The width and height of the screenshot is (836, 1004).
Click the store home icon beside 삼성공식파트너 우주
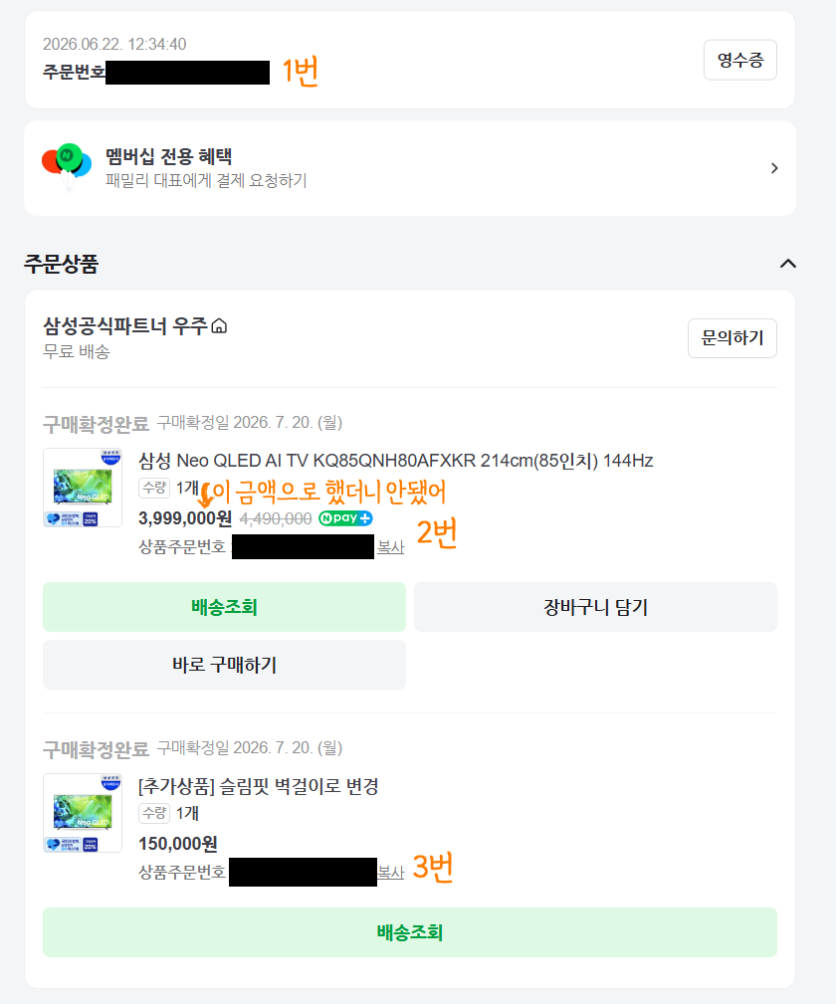(219, 326)
